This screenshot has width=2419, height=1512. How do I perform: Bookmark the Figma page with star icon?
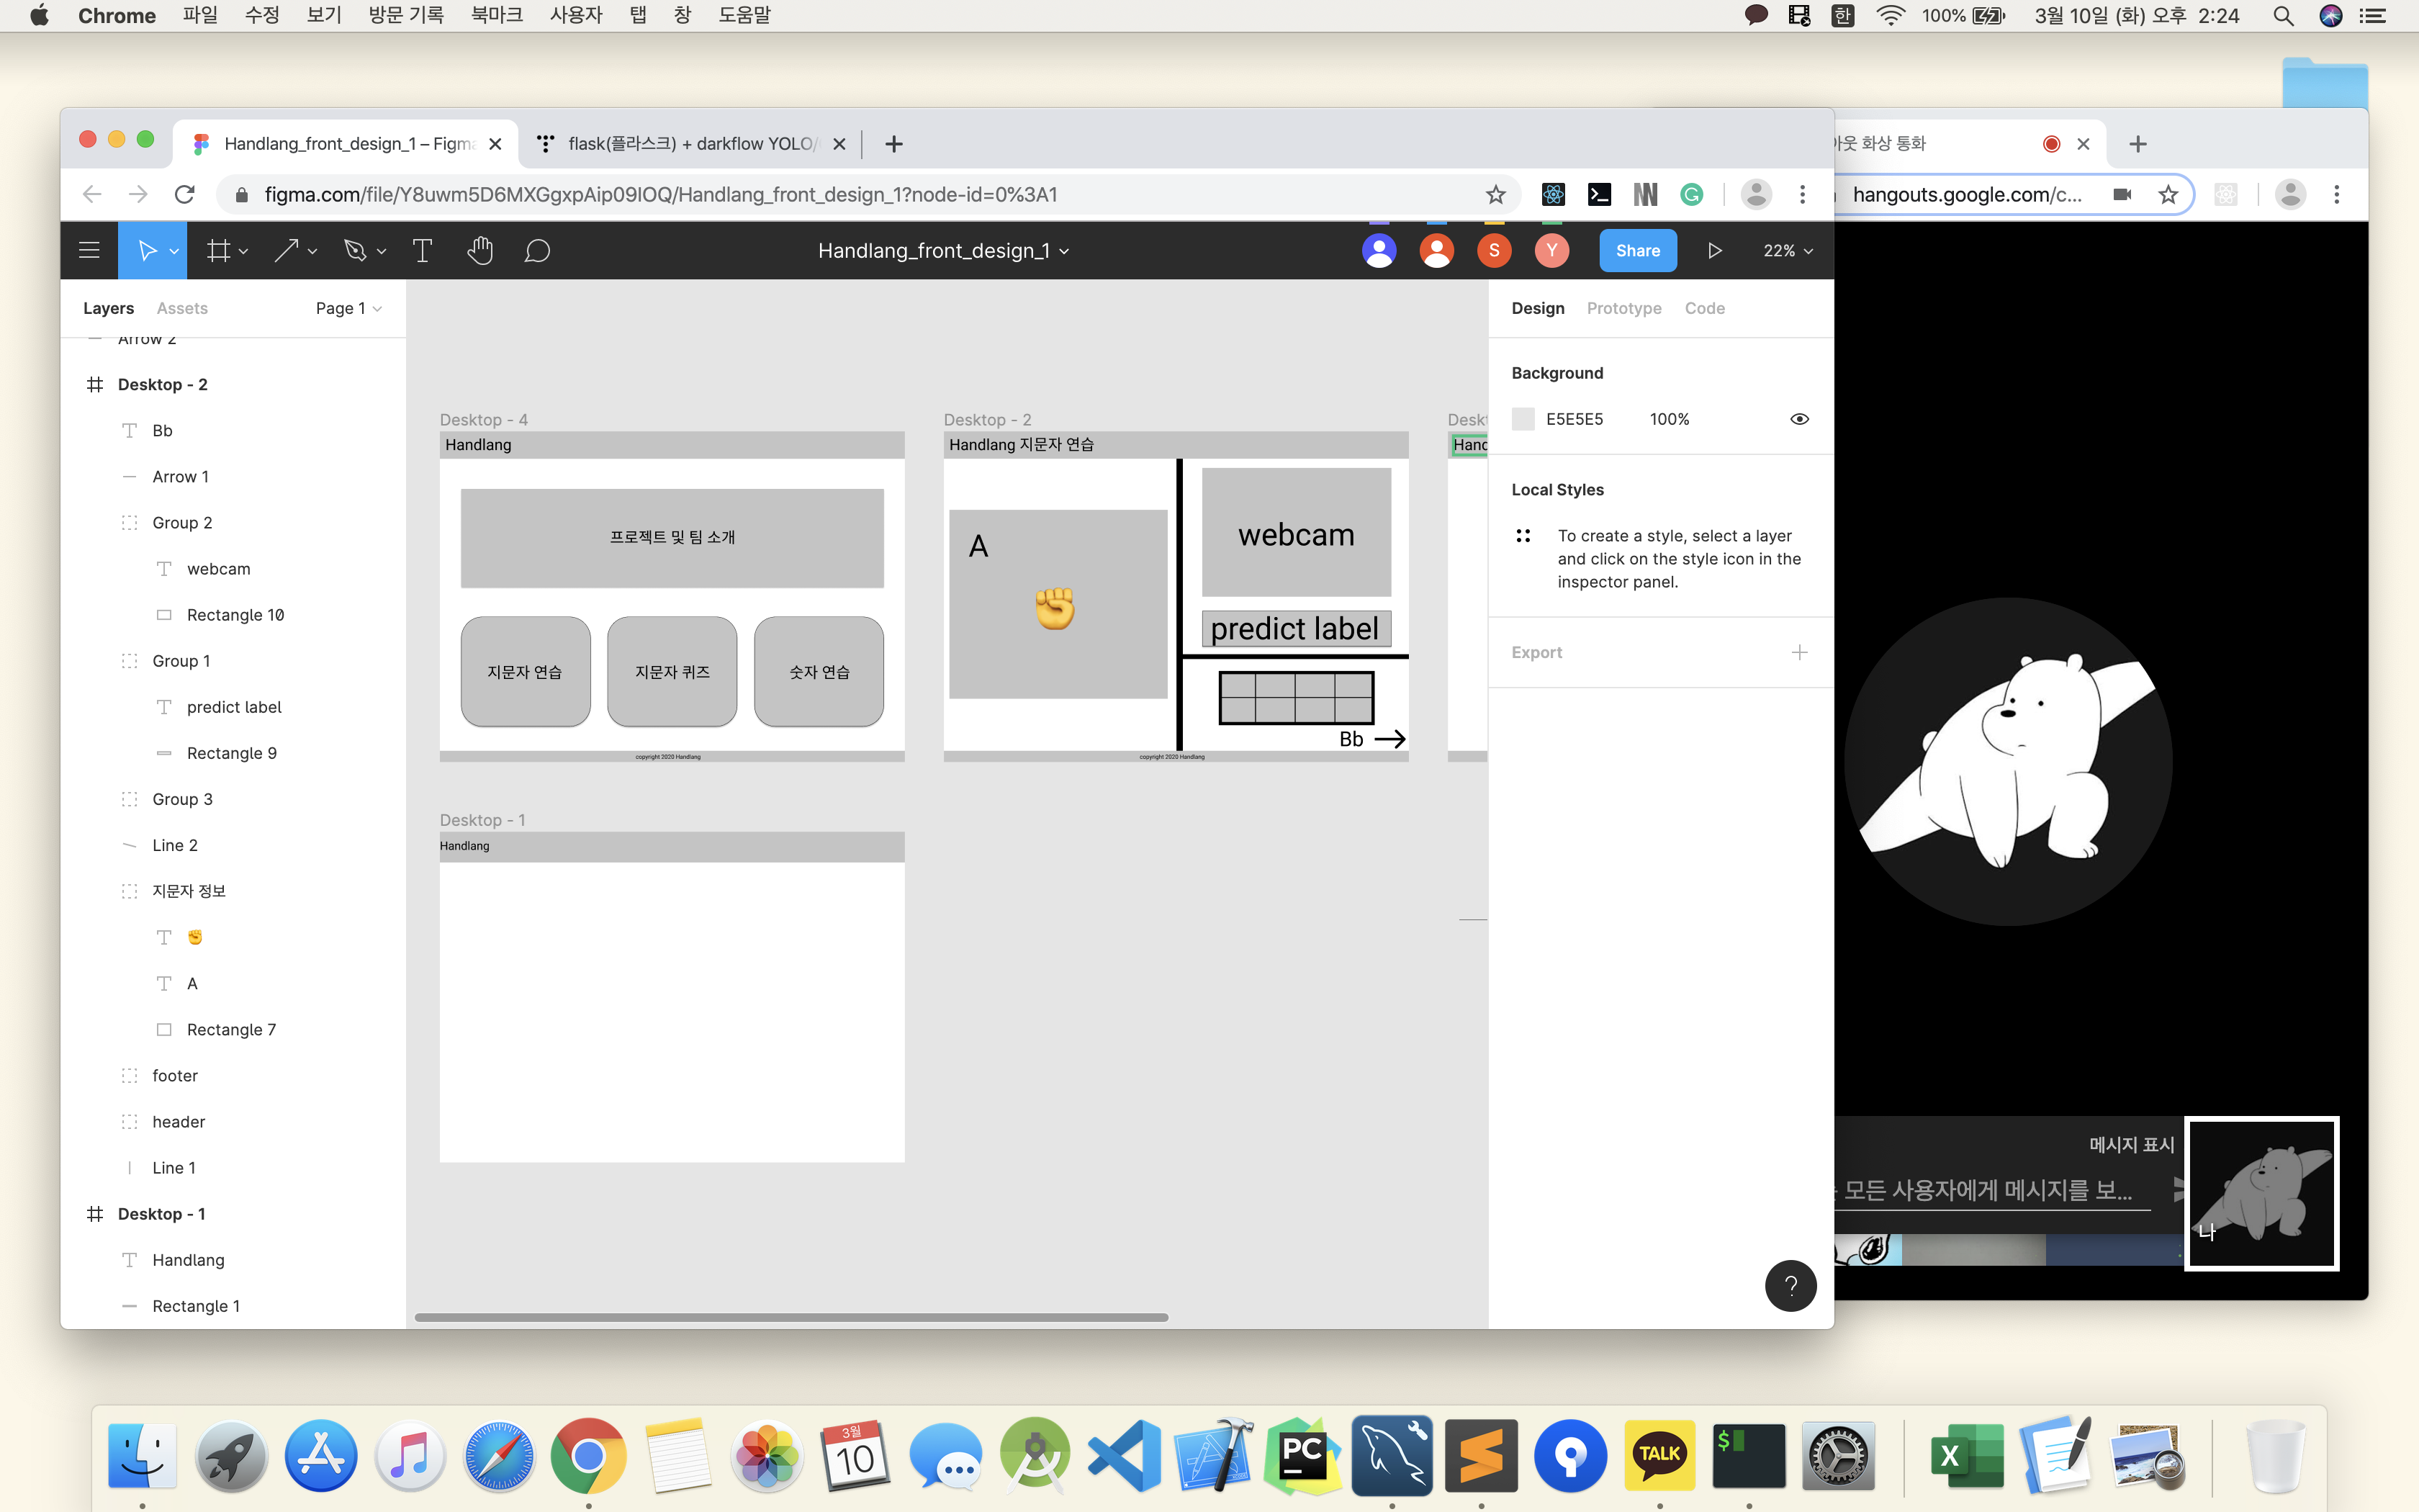[x=1495, y=195]
